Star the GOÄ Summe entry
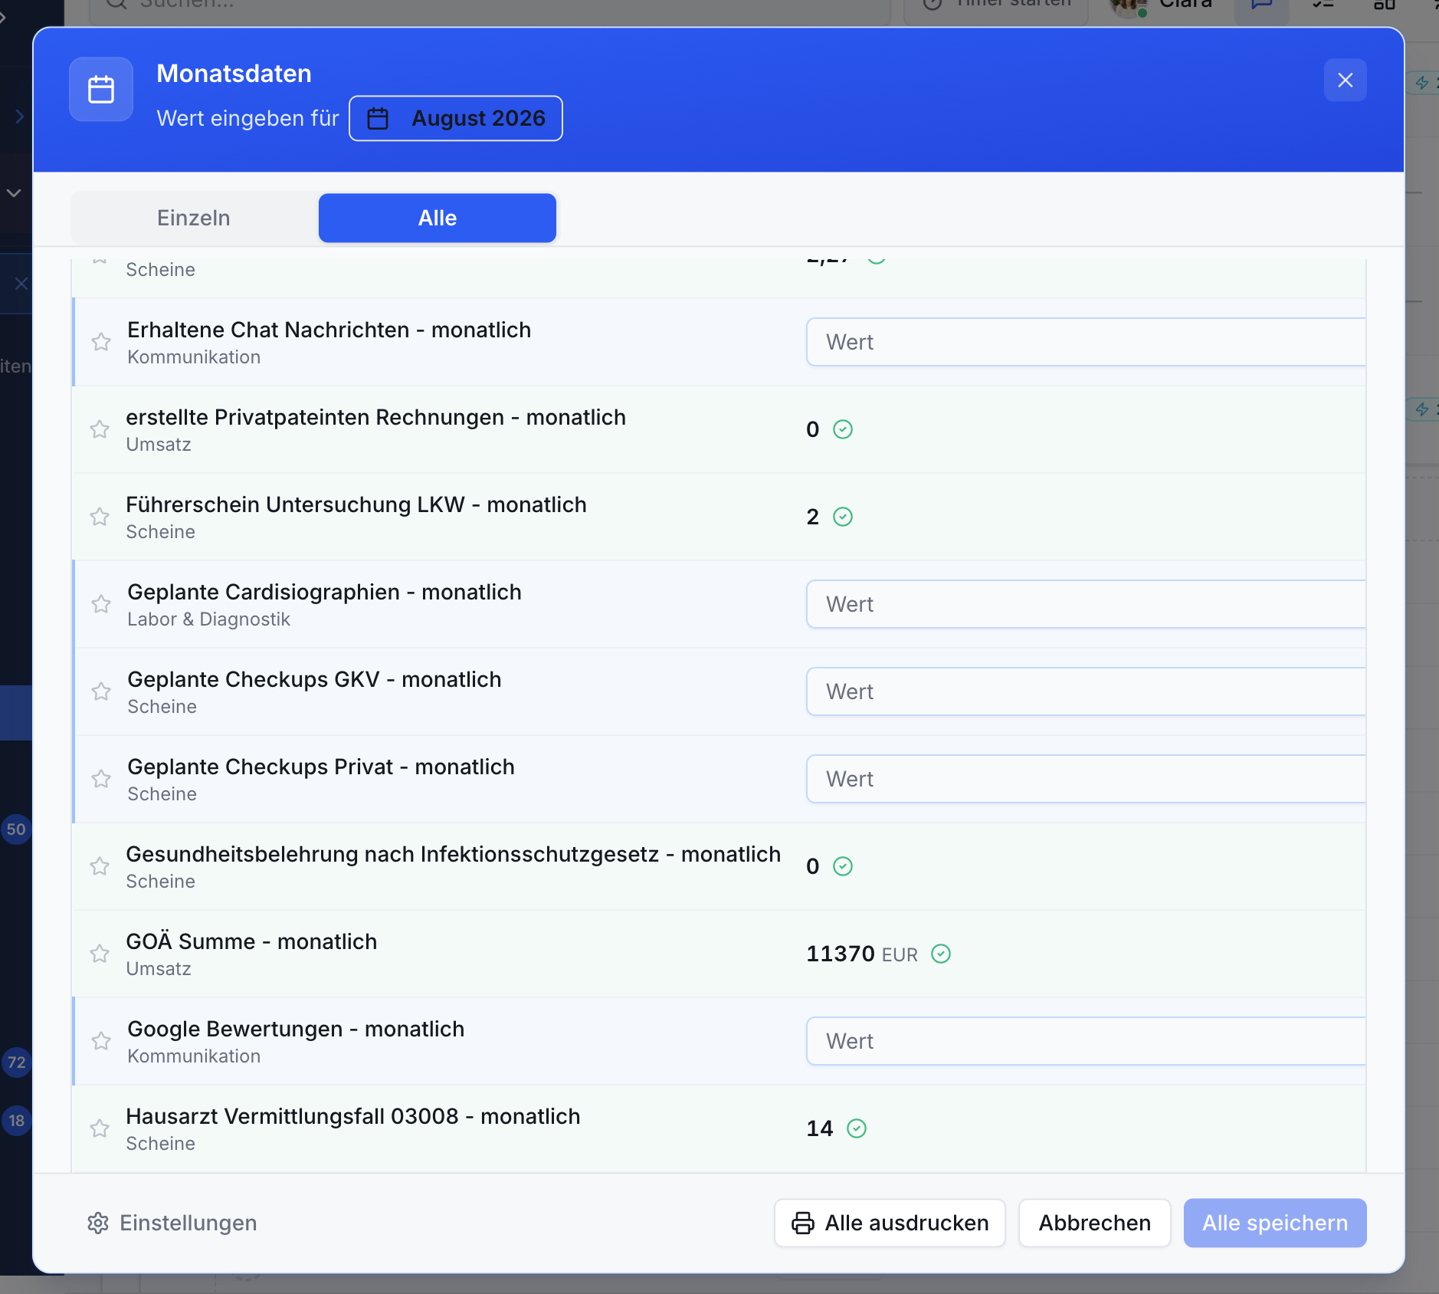 click(x=100, y=954)
